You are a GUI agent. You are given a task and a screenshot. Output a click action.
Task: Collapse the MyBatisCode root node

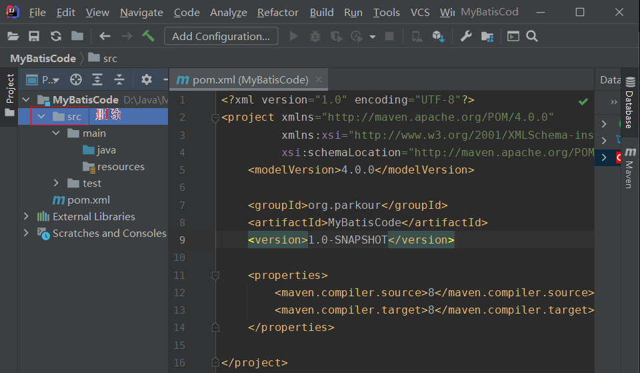[26, 99]
